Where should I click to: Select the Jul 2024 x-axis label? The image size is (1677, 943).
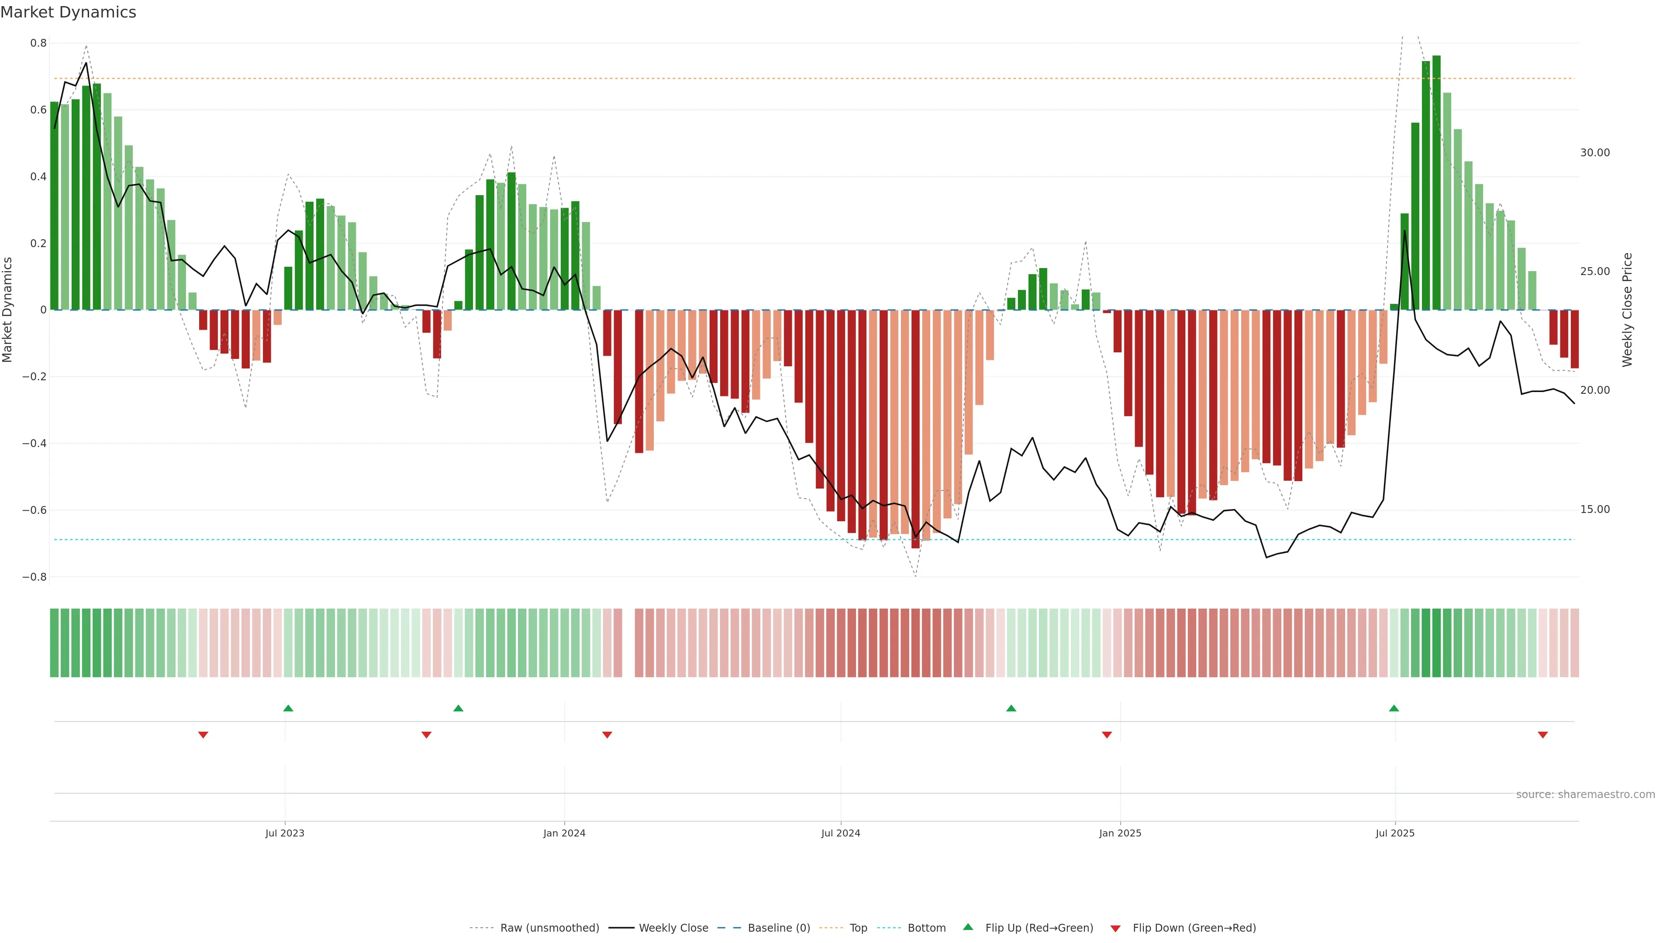pyautogui.click(x=840, y=833)
